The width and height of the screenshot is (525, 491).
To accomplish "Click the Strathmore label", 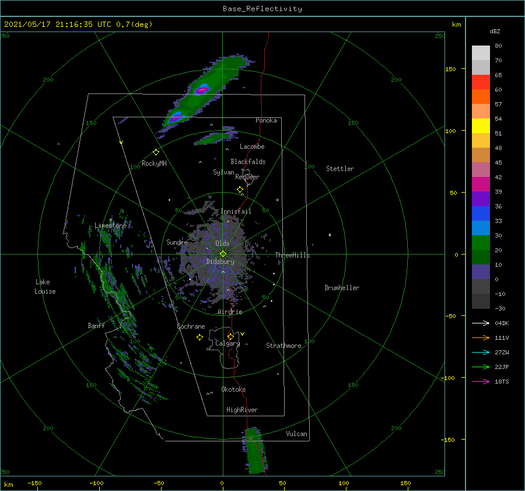I will pos(283,346).
